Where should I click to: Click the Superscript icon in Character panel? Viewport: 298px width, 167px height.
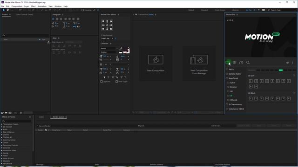click(x=121, y=77)
